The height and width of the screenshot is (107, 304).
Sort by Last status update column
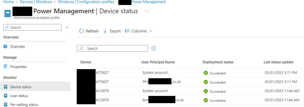(278, 62)
